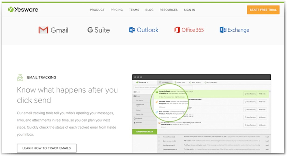Click the green Enterprise Plan banner

(144, 132)
